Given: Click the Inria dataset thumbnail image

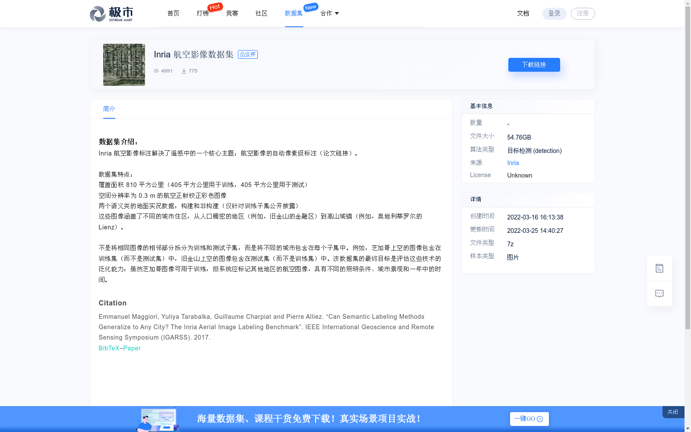Looking at the screenshot, I should pos(124,65).
